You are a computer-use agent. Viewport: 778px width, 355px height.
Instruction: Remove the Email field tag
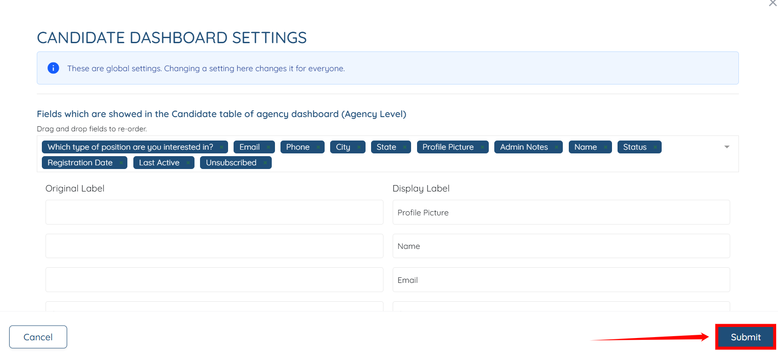[268, 147]
